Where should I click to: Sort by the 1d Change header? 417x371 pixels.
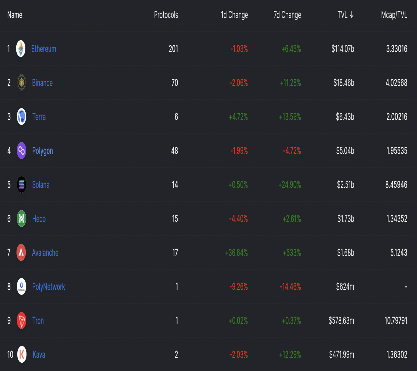(x=234, y=15)
